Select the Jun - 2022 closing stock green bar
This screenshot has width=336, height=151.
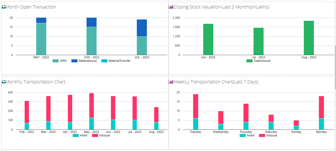point(208,39)
